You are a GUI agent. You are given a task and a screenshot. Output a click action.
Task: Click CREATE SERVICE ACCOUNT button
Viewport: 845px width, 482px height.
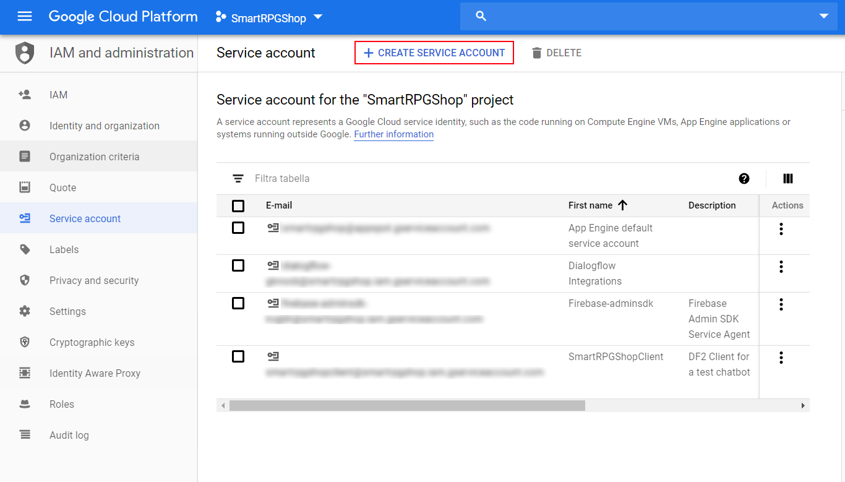(434, 53)
